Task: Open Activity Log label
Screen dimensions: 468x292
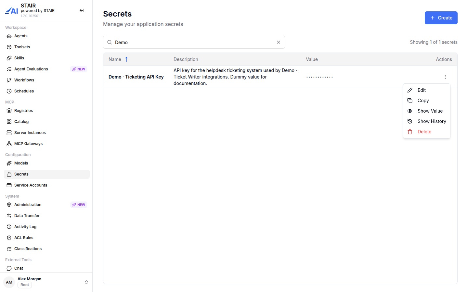Action: 25,227
